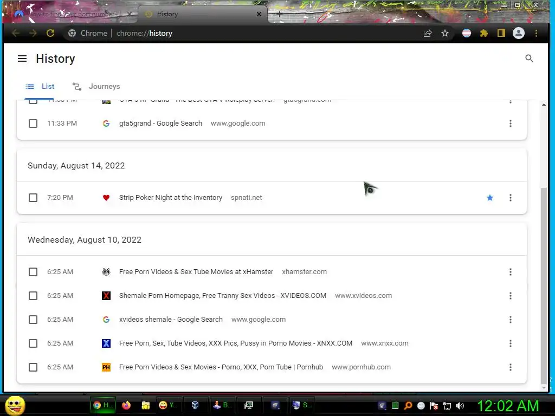Open actions menu for spnati.net row
Screen dimensions: 555x416
click(x=511, y=198)
